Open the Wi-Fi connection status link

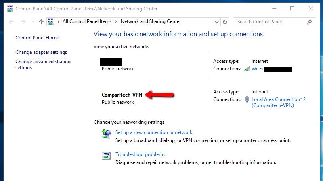pyautogui.click(x=257, y=69)
